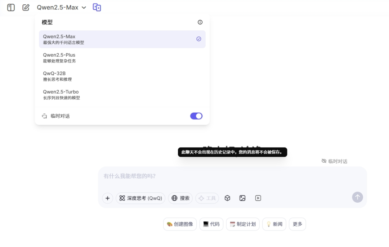Click the 更多 button
This screenshot has width=389, height=247.
coord(297,224)
